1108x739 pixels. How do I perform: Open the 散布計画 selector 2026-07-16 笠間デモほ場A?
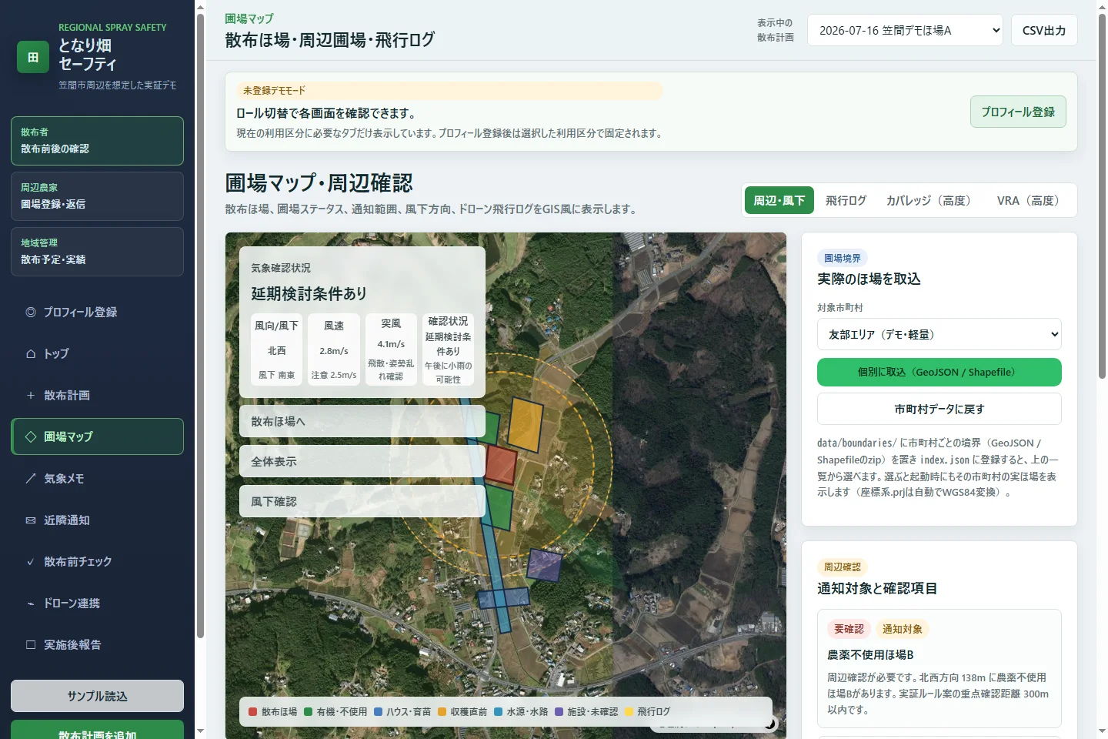pos(905,30)
